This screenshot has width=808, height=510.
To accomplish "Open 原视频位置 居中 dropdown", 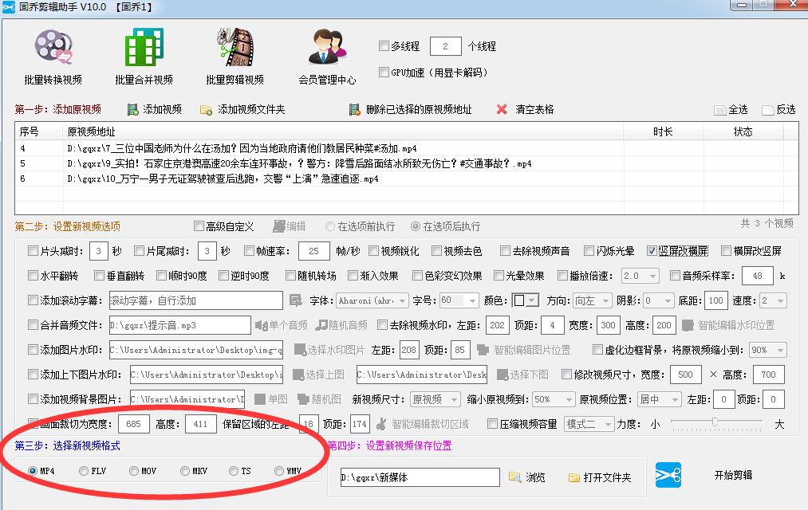I will click(x=659, y=399).
